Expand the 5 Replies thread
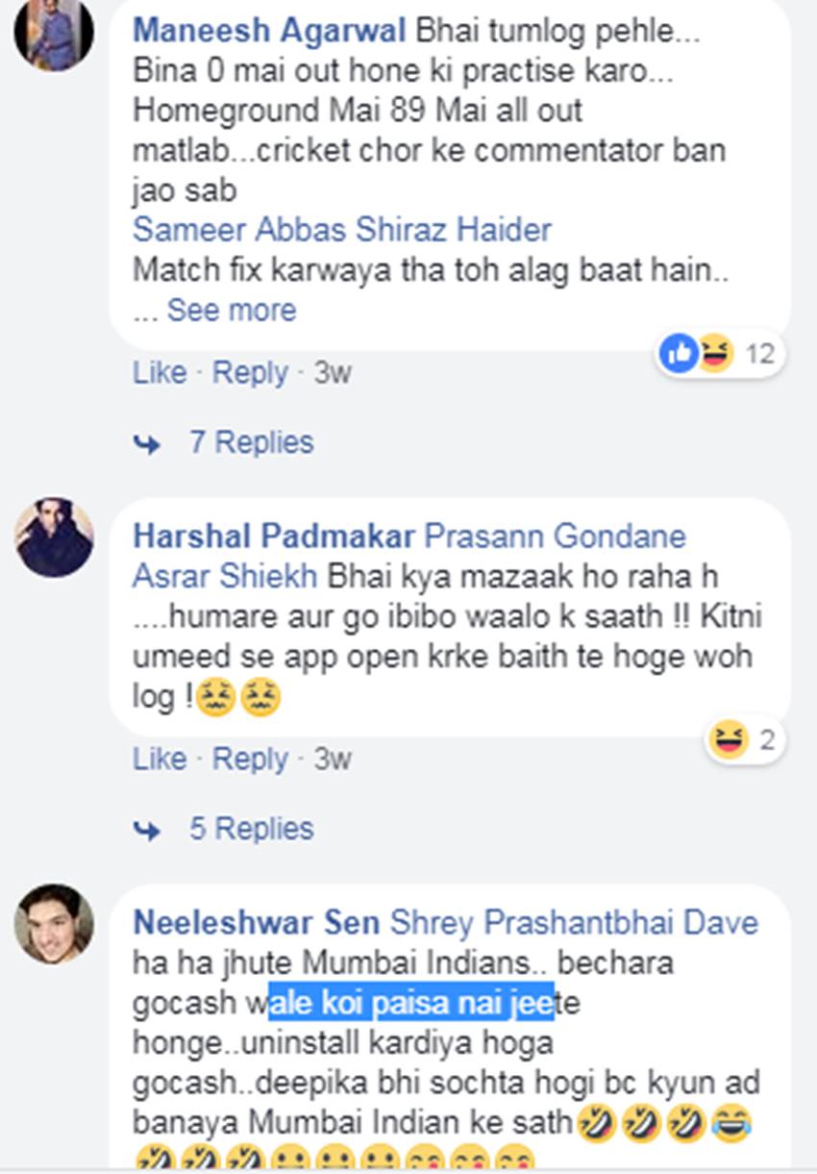817x1174 pixels. coord(251,829)
